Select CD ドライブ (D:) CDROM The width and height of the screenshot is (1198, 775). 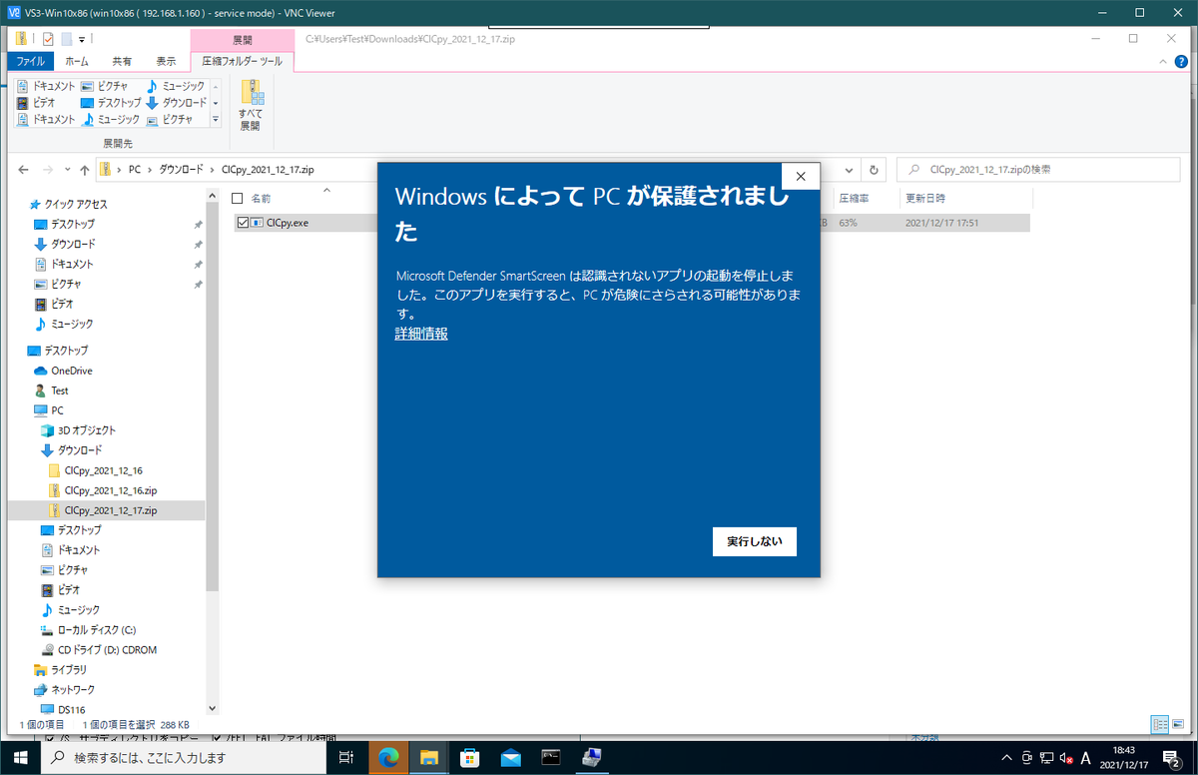(107, 650)
